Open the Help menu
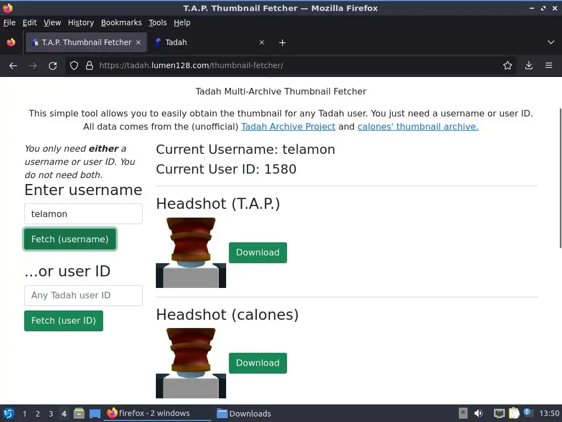 pos(182,23)
